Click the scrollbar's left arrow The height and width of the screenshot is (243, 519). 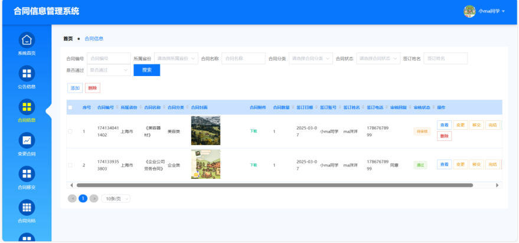click(x=71, y=185)
